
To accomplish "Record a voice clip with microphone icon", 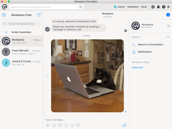I will pyautogui.click(x=72, y=125).
